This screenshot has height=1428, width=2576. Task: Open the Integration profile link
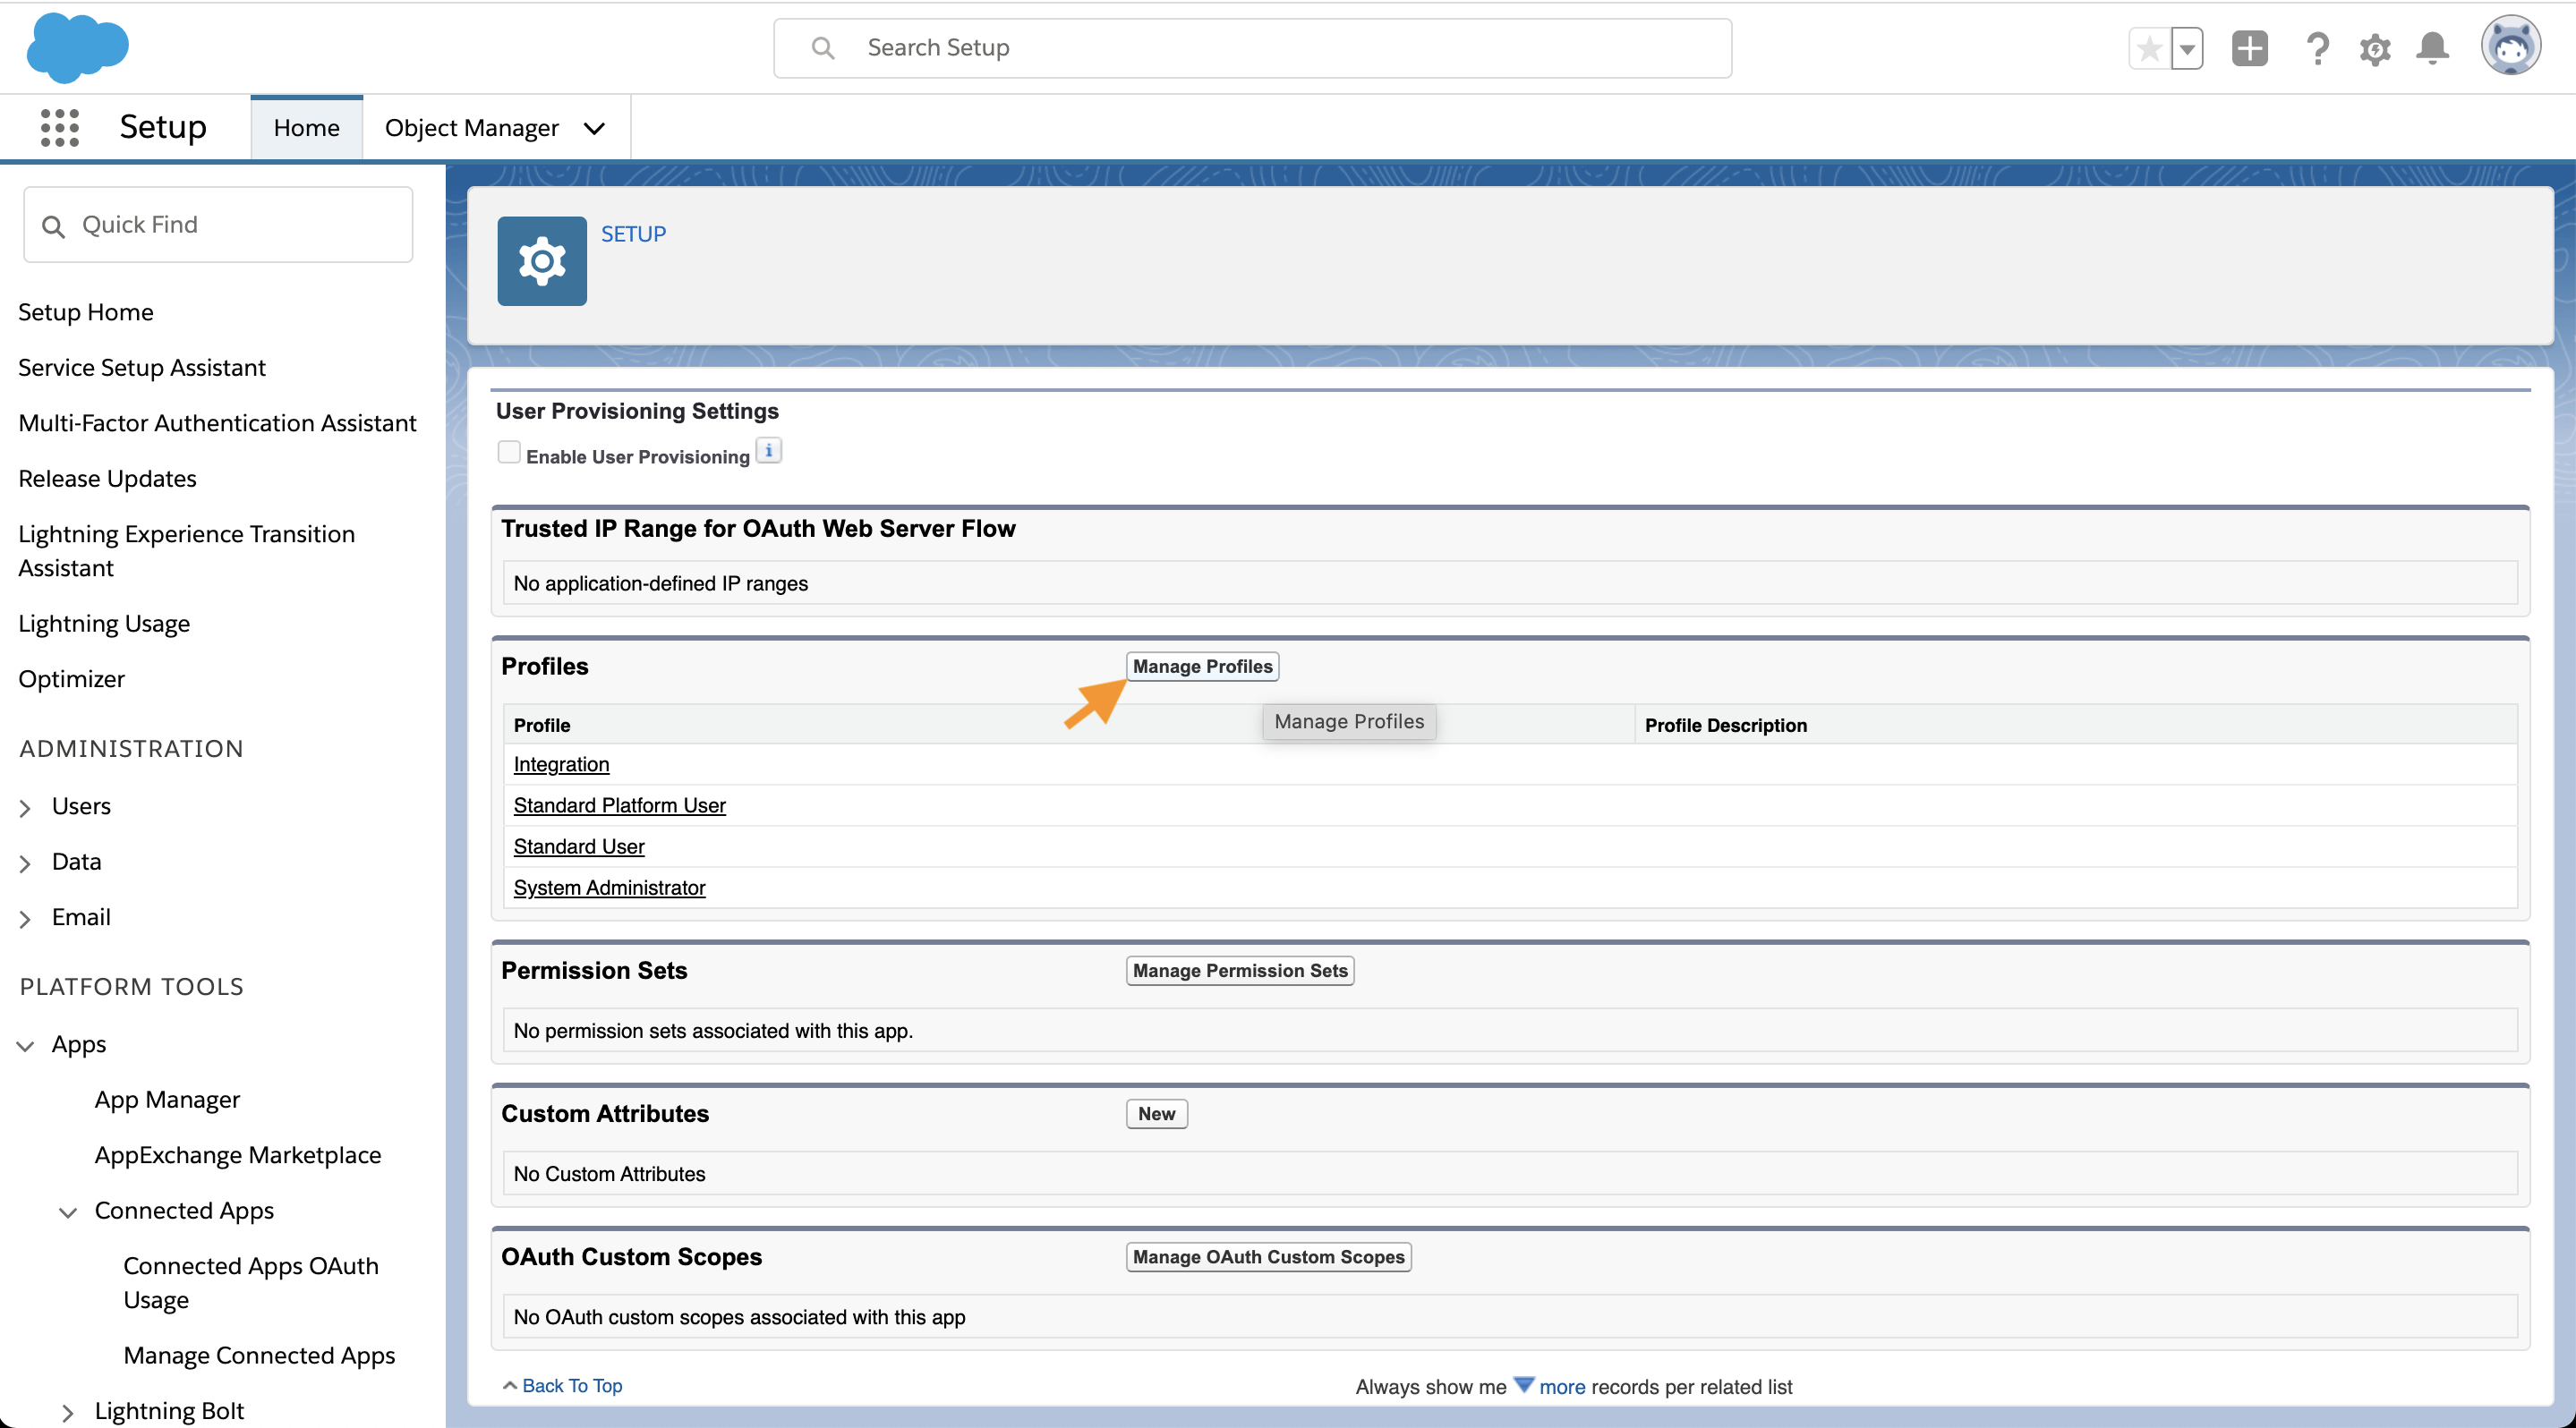(561, 764)
